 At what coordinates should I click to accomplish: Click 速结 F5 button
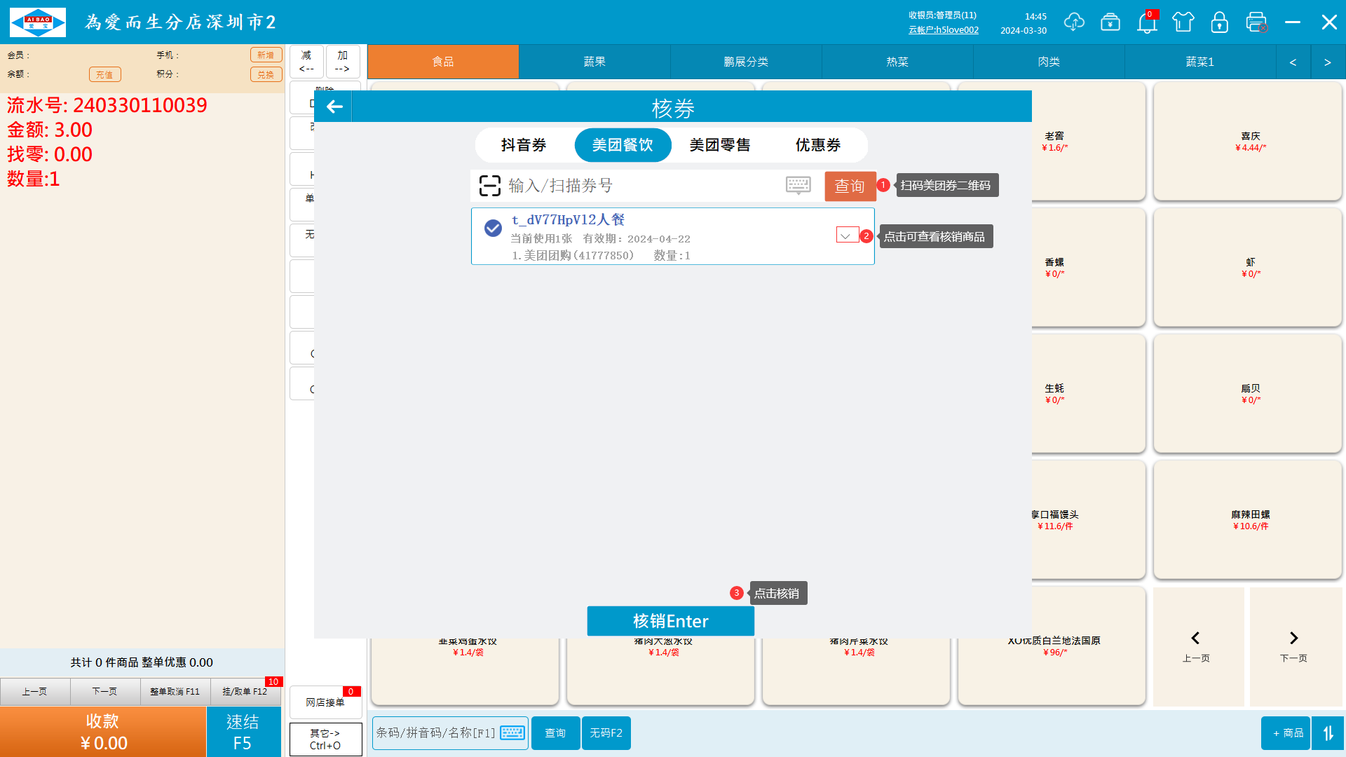(x=243, y=732)
